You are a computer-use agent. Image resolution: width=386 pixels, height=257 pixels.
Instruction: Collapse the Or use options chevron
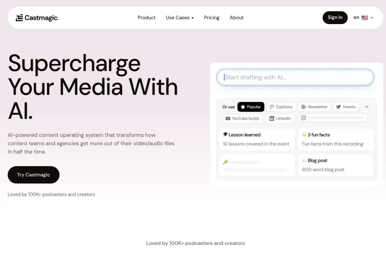(367, 107)
